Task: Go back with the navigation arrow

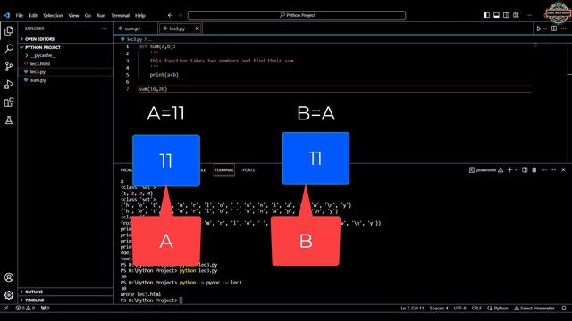Action: click(x=170, y=15)
